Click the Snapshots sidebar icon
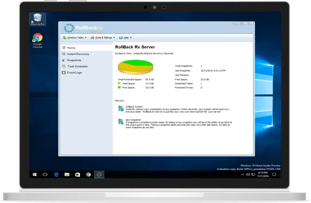This screenshot has height=203, width=311. pyautogui.click(x=64, y=60)
